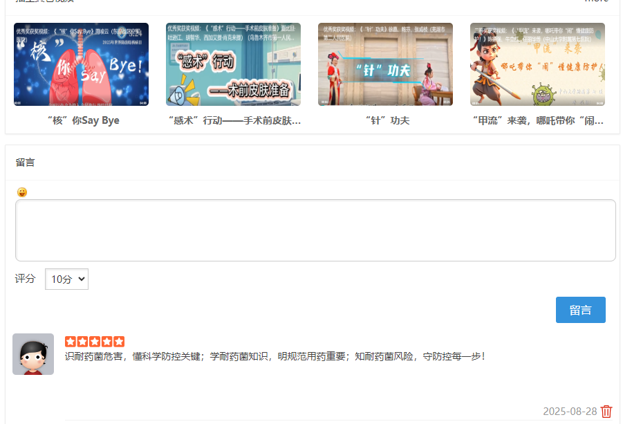This screenshot has height=424, width=623.
Task: Delete the comment using the red trash icon
Action: coord(606,410)
